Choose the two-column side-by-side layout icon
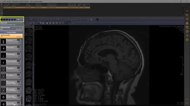Screen dimensions: 190x106 tap(7, 19)
